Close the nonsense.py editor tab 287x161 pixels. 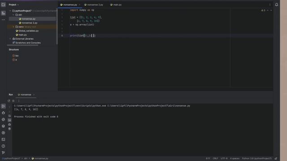click(x=80, y=5)
